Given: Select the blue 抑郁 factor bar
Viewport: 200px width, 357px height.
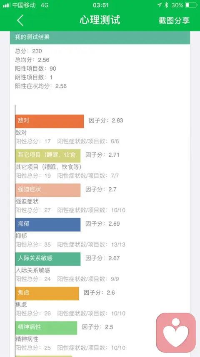Looking at the screenshot, I should click(48, 224).
